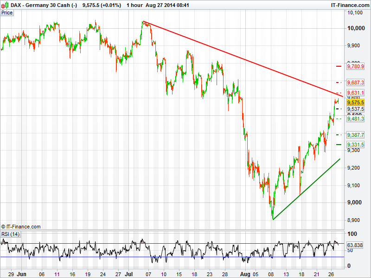Screen dimensions: 371x278
Task: Click the 9,575.5 (+0.01%) quote in header
Action: coord(102,5)
